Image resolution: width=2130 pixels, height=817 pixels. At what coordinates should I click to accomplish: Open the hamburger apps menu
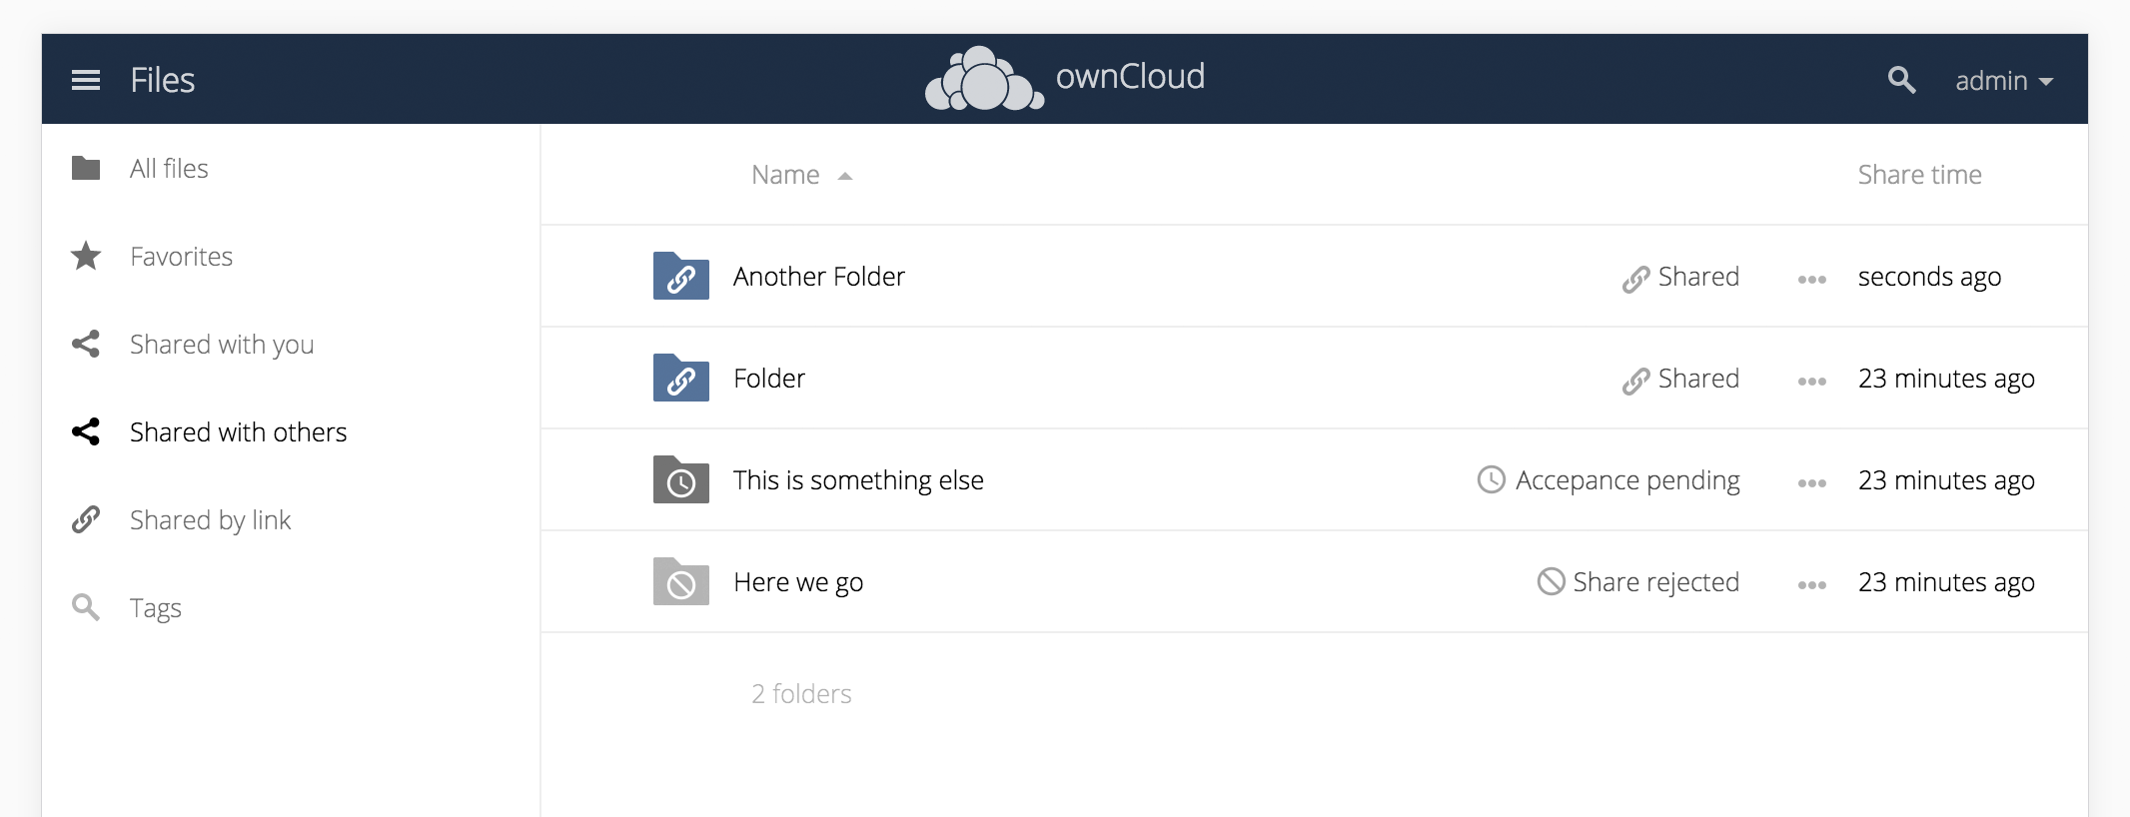point(86,80)
